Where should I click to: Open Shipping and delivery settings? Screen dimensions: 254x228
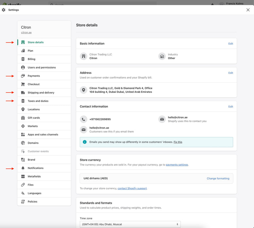[x=44, y=93]
